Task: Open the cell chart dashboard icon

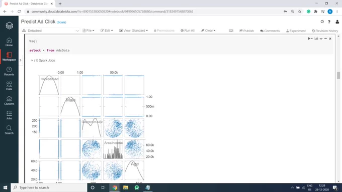Action: tap(316, 39)
